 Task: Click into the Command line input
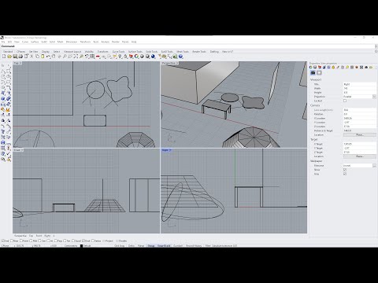pyautogui.click(x=195, y=46)
